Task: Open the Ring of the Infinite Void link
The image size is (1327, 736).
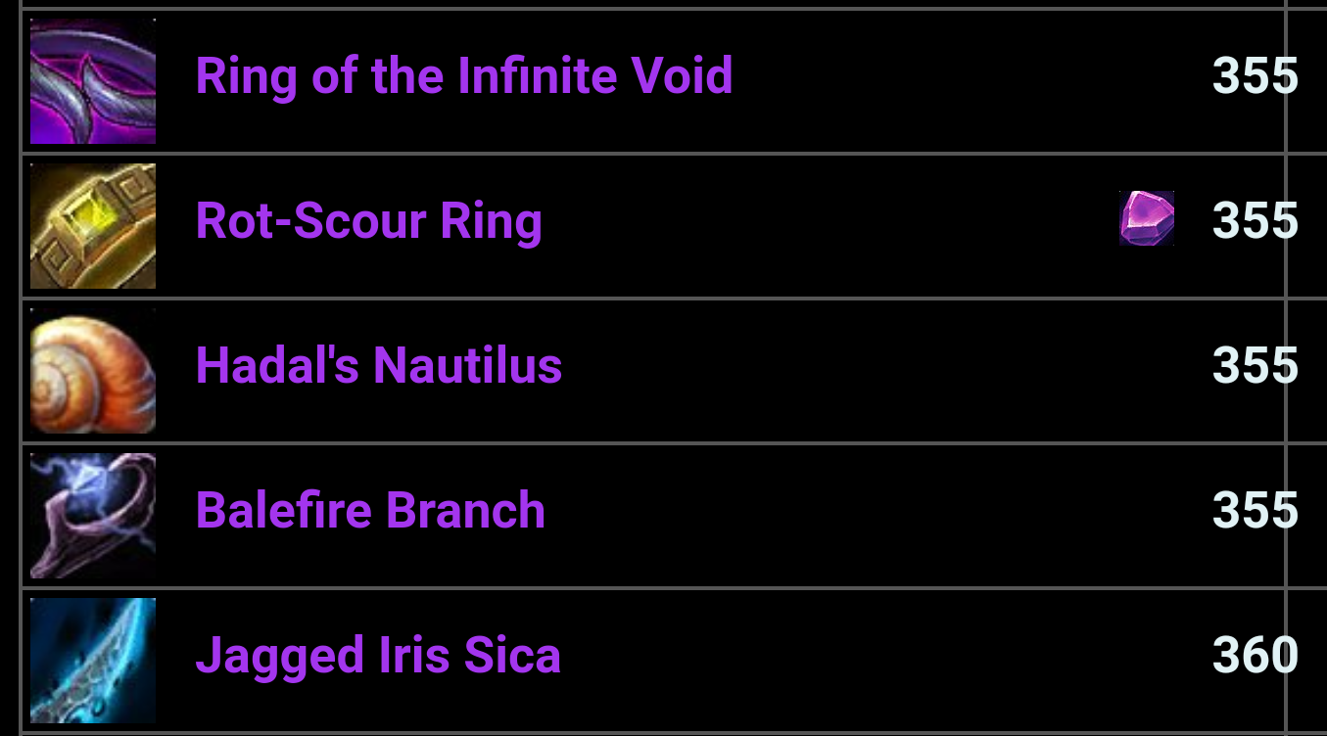Action: (x=463, y=75)
